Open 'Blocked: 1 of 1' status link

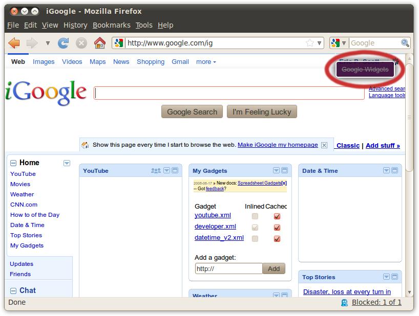click(x=376, y=302)
